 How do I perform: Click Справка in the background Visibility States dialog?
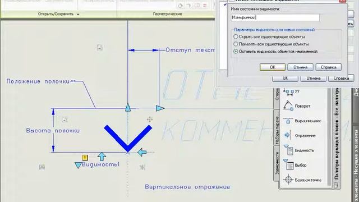pyautogui.click(x=341, y=79)
